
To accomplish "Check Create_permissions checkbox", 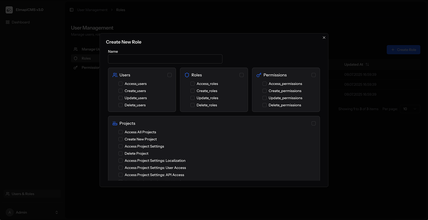I will click(x=265, y=91).
